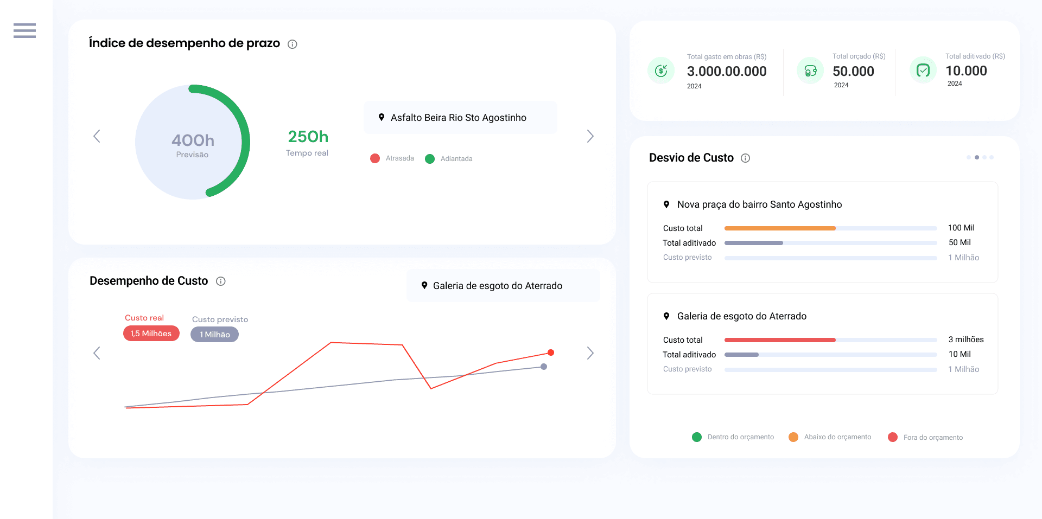Viewport: 1042px width, 519px height.
Task: Select the active second pagination dot
Action: coord(977,157)
